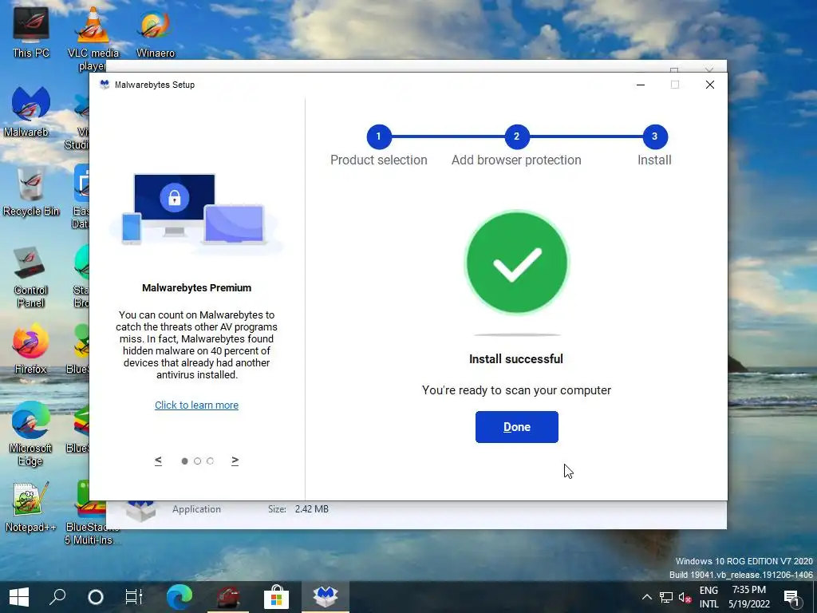The image size is (817, 613).
Task: Select the third carousel dot indicator
Action: click(x=210, y=461)
